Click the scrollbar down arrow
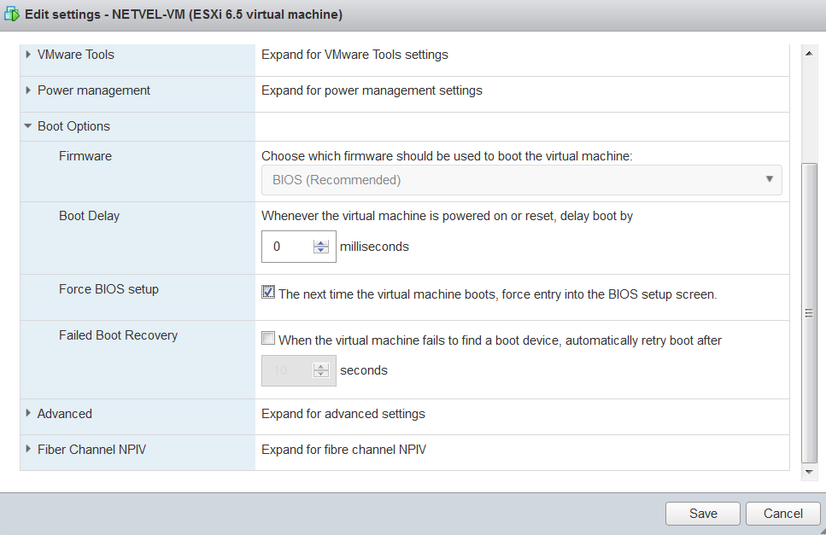 [809, 472]
